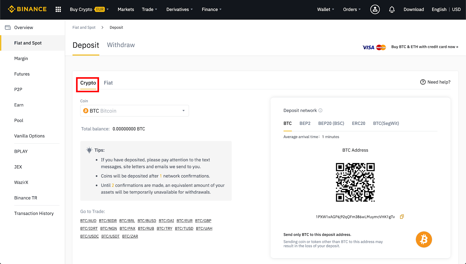Copy the BTC deposit address
This screenshot has width=466, height=264.
coord(402,217)
